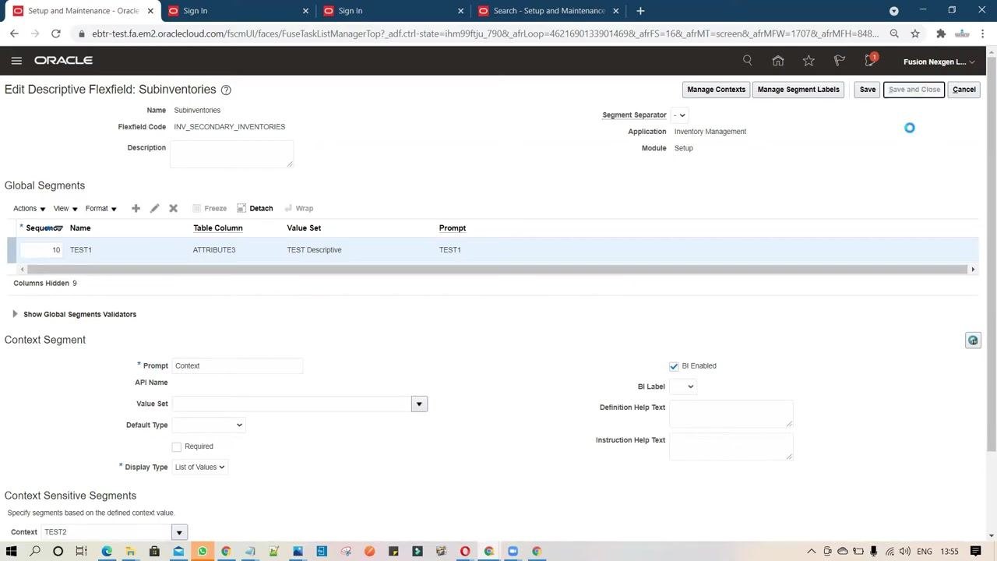Open the Watchlist flag icon
Screen dimensions: 997x561
click(840, 61)
